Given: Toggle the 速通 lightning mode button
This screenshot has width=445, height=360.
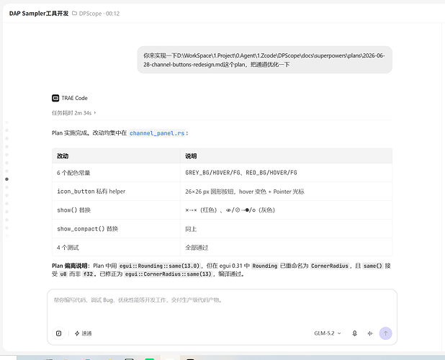Looking at the screenshot, I should coord(83,333).
